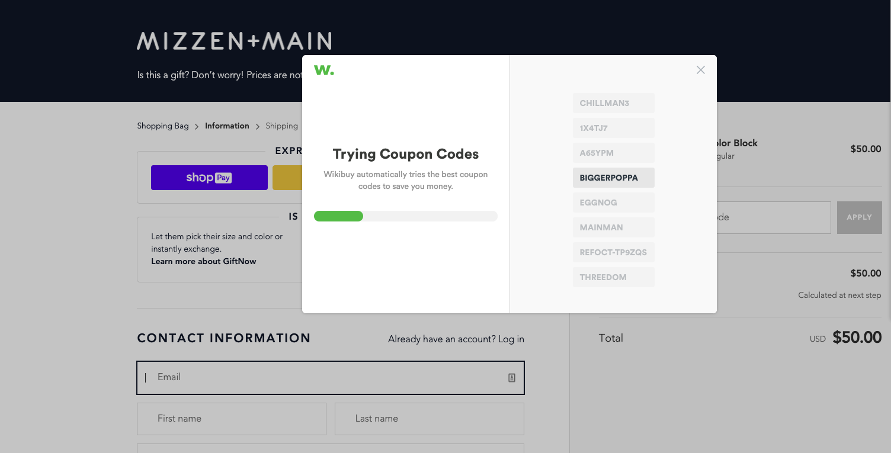Select coupon code A65YPM
Image resolution: width=891 pixels, height=453 pixels.
[614, 153]
